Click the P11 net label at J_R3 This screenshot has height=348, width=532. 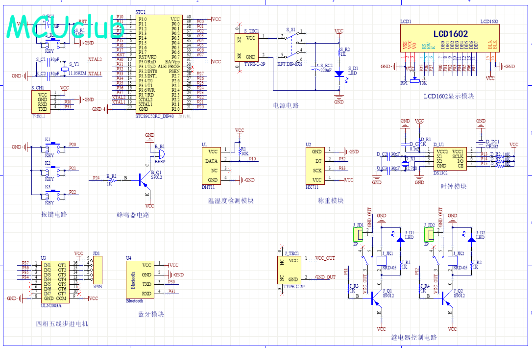click(x=346, y=271)
